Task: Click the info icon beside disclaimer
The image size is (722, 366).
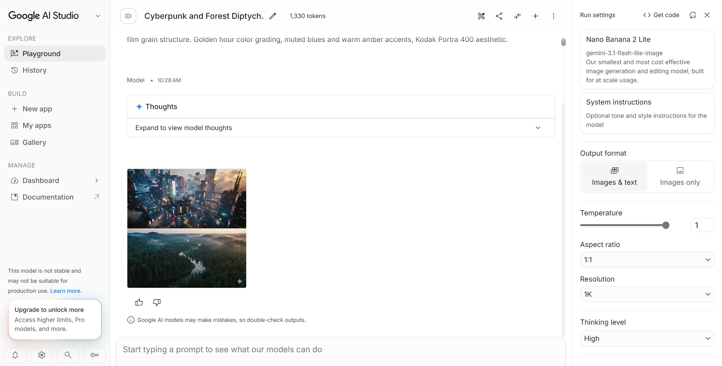Action: click(131, 320)
